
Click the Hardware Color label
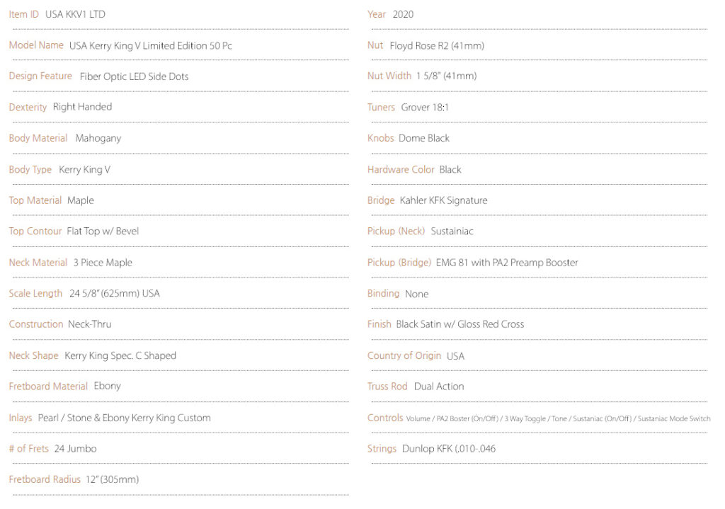click(401, 170)
